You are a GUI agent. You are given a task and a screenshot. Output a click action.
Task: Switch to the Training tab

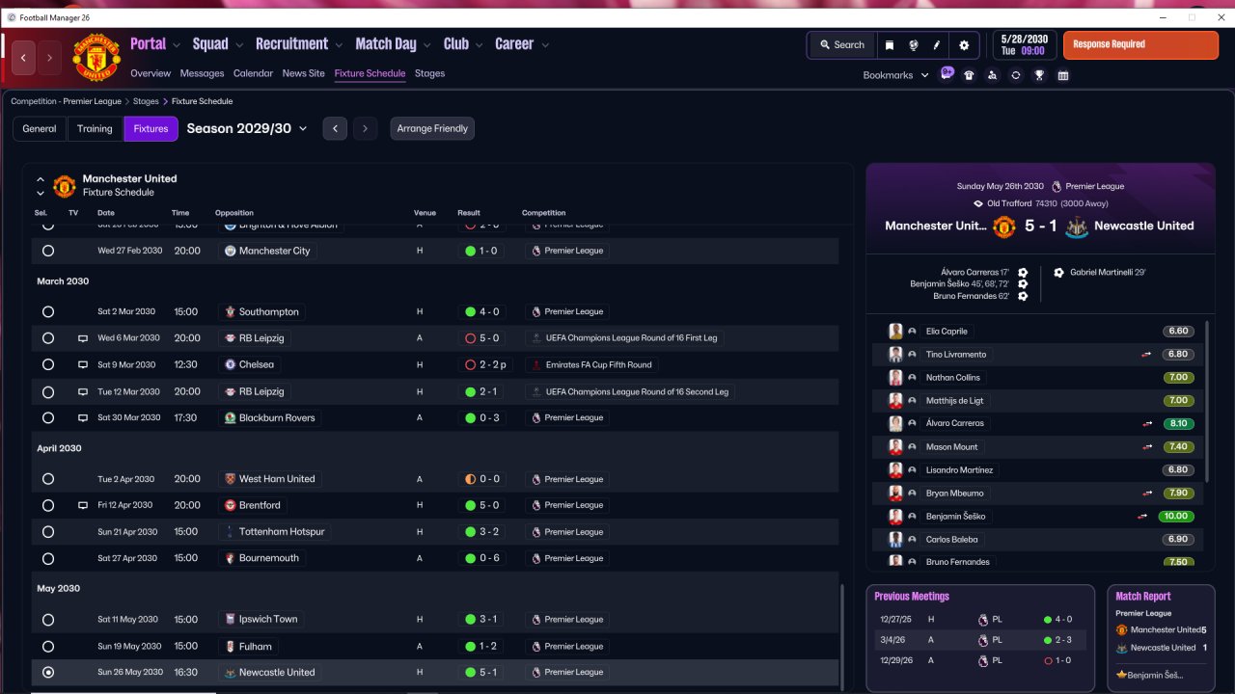(95, 128)
